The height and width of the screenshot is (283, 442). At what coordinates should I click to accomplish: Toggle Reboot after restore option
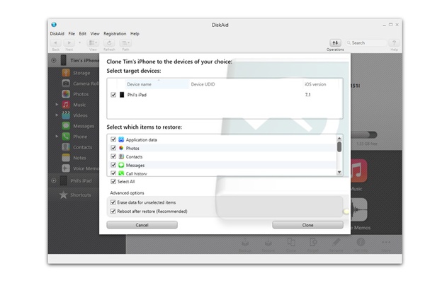tap(113, 211)
